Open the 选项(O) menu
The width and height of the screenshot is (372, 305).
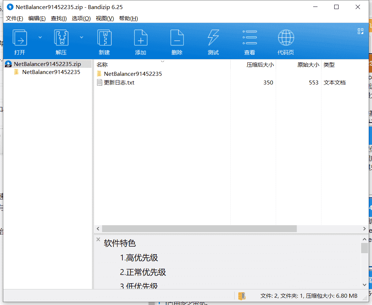[x=81, y=18]
